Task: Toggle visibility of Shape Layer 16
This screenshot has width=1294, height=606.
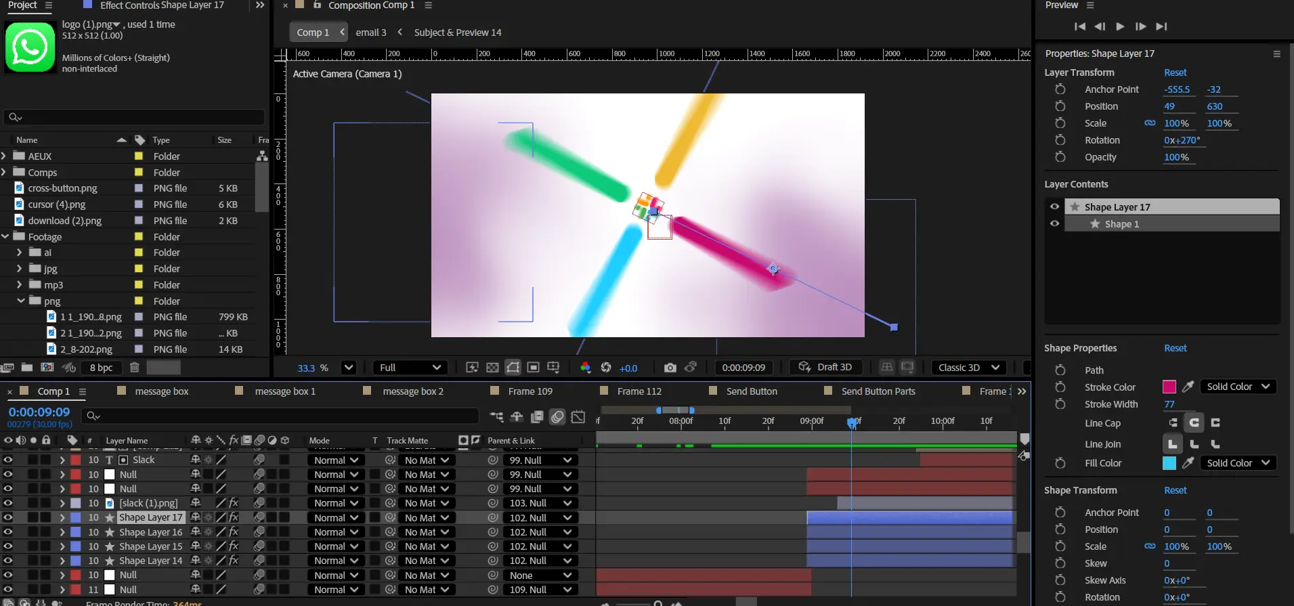Action: (7, 532)
